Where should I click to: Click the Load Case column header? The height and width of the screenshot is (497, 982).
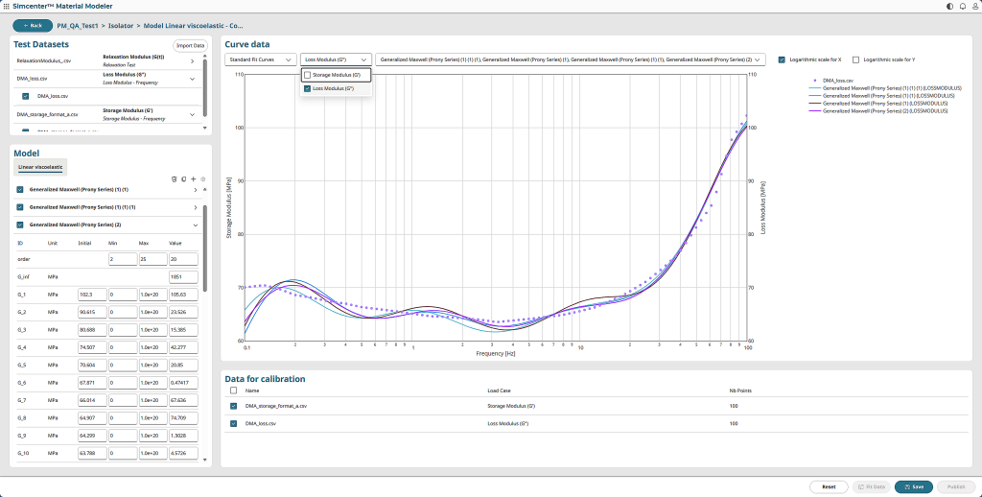(499, 390)
